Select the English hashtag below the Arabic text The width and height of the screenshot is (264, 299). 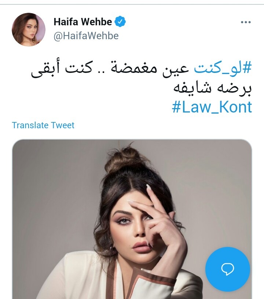(x=212, y=107)
